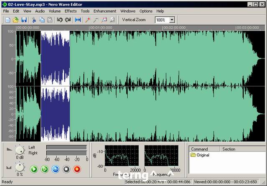Screen dimensions: 267x186
Task: Click the 00:00:00:000 timeline marker
Action: coord(28,28)
